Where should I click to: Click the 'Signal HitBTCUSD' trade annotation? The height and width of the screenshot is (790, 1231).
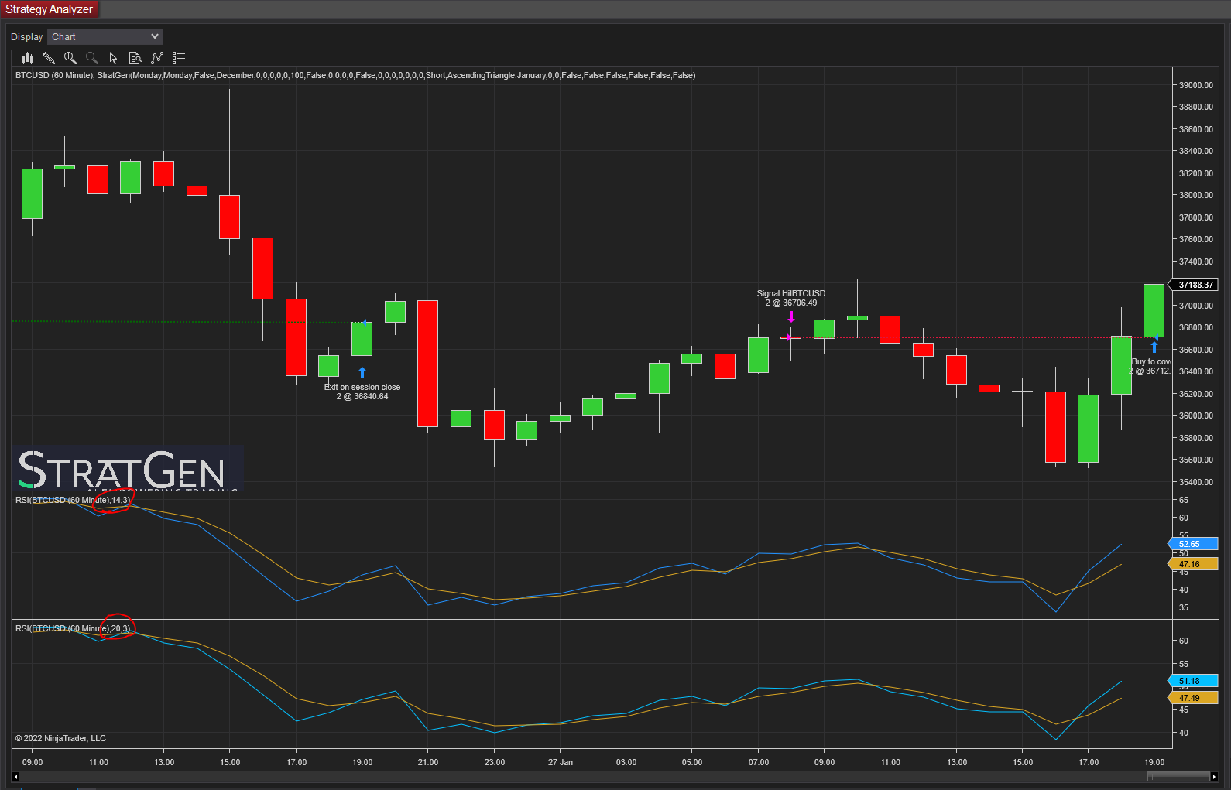tap(791, 298)
